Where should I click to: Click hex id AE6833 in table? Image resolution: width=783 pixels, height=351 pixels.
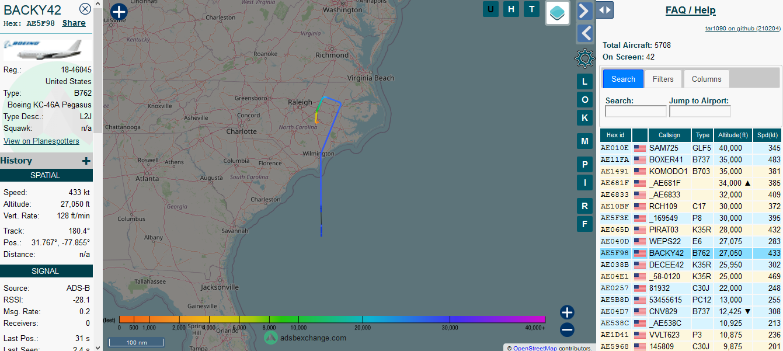[615, 195]
